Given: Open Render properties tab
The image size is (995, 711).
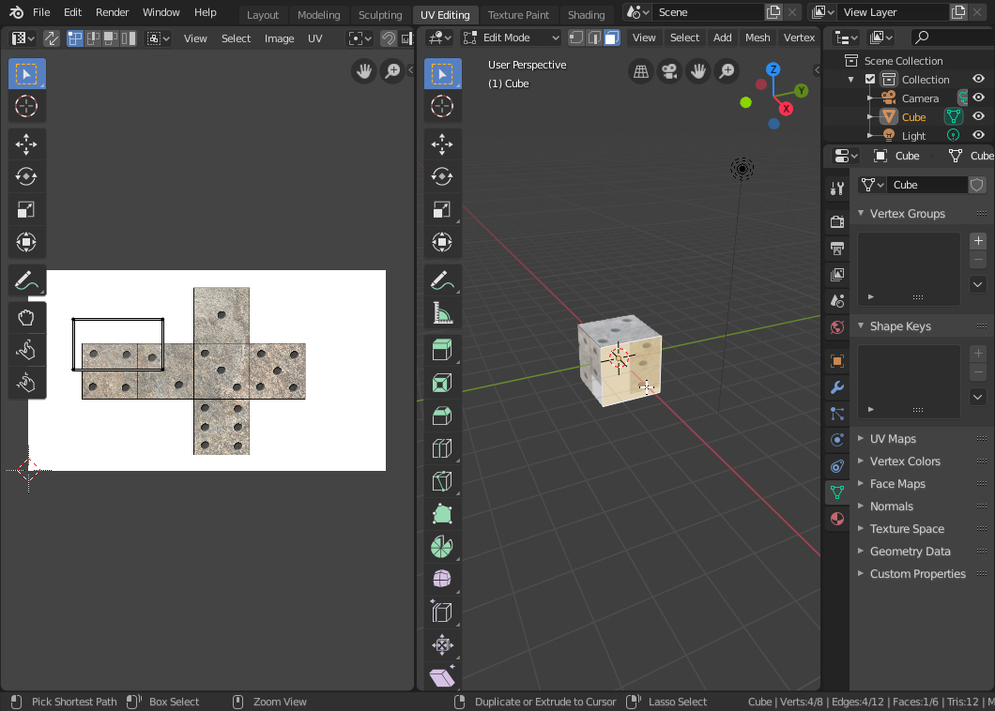Looking at the screenshot, I should click(x=837, y=221).
